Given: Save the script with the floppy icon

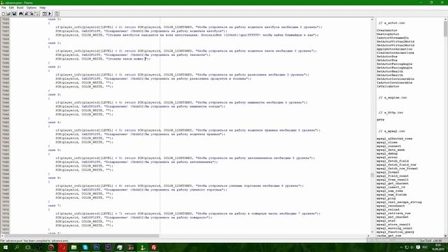Looking at the screenshot, I should click(x=14, y=13).
